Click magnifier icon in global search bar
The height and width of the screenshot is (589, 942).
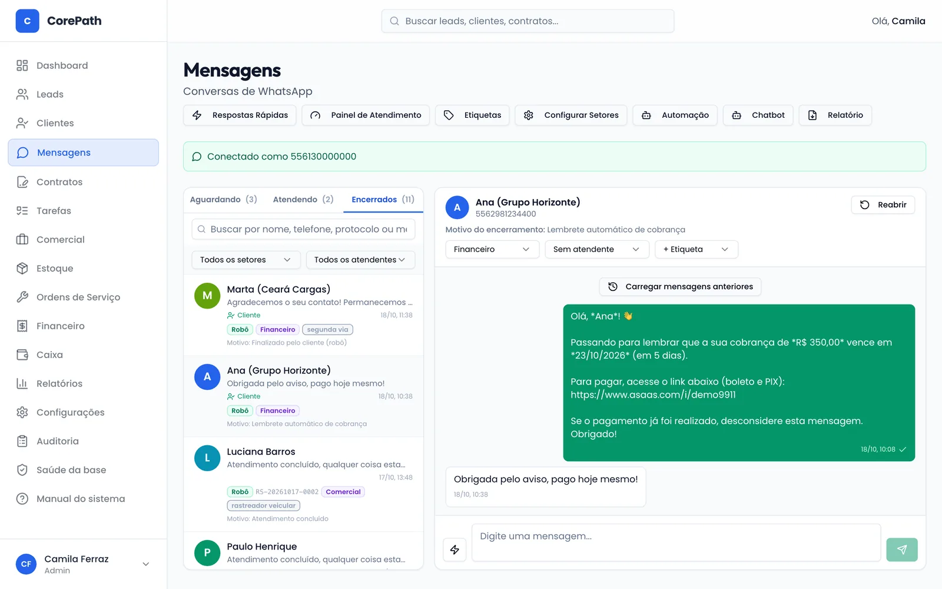coord(394,21)
